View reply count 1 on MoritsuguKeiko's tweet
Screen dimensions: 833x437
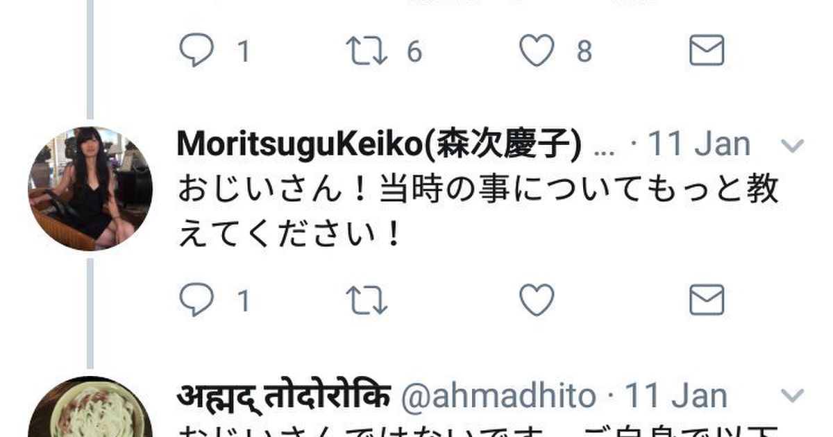243,301
